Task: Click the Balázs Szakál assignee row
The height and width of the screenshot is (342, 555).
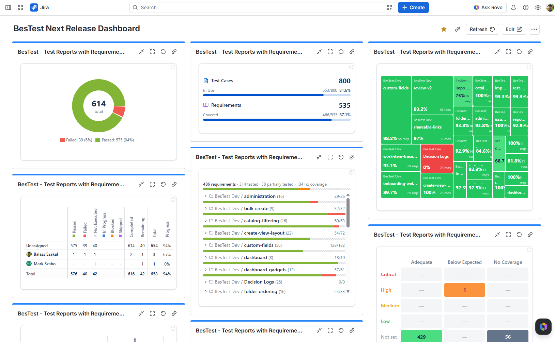Action: click(98, 254)
